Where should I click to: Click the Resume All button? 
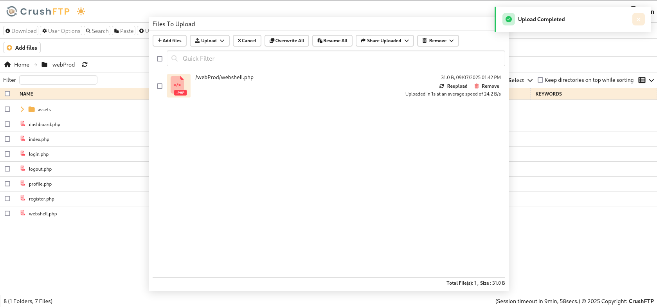pyautogui.click(x=333, y=41)
